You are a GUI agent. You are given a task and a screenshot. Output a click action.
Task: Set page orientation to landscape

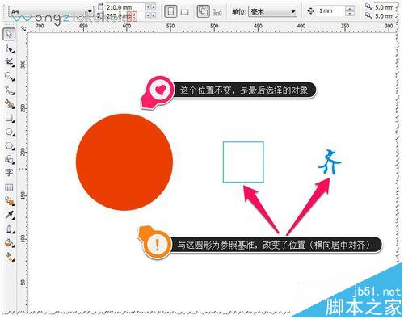pyautogui.click(x=185, y=12)
